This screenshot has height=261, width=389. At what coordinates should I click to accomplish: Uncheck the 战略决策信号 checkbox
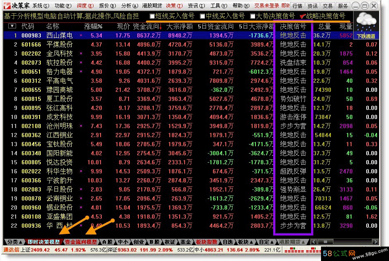[x=302, y=16]
